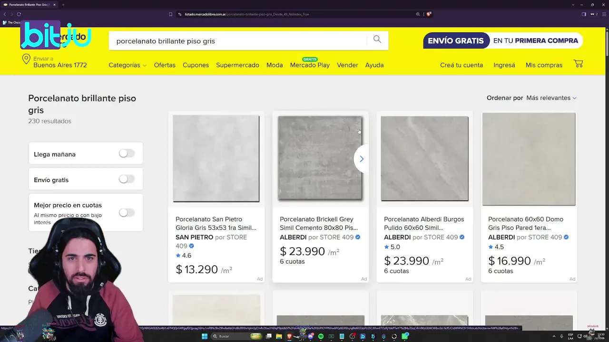Click the zoom magnifier icon in address bar
Image resolution: width=609 pixels, height=342 pixels.
coord(418,14)
